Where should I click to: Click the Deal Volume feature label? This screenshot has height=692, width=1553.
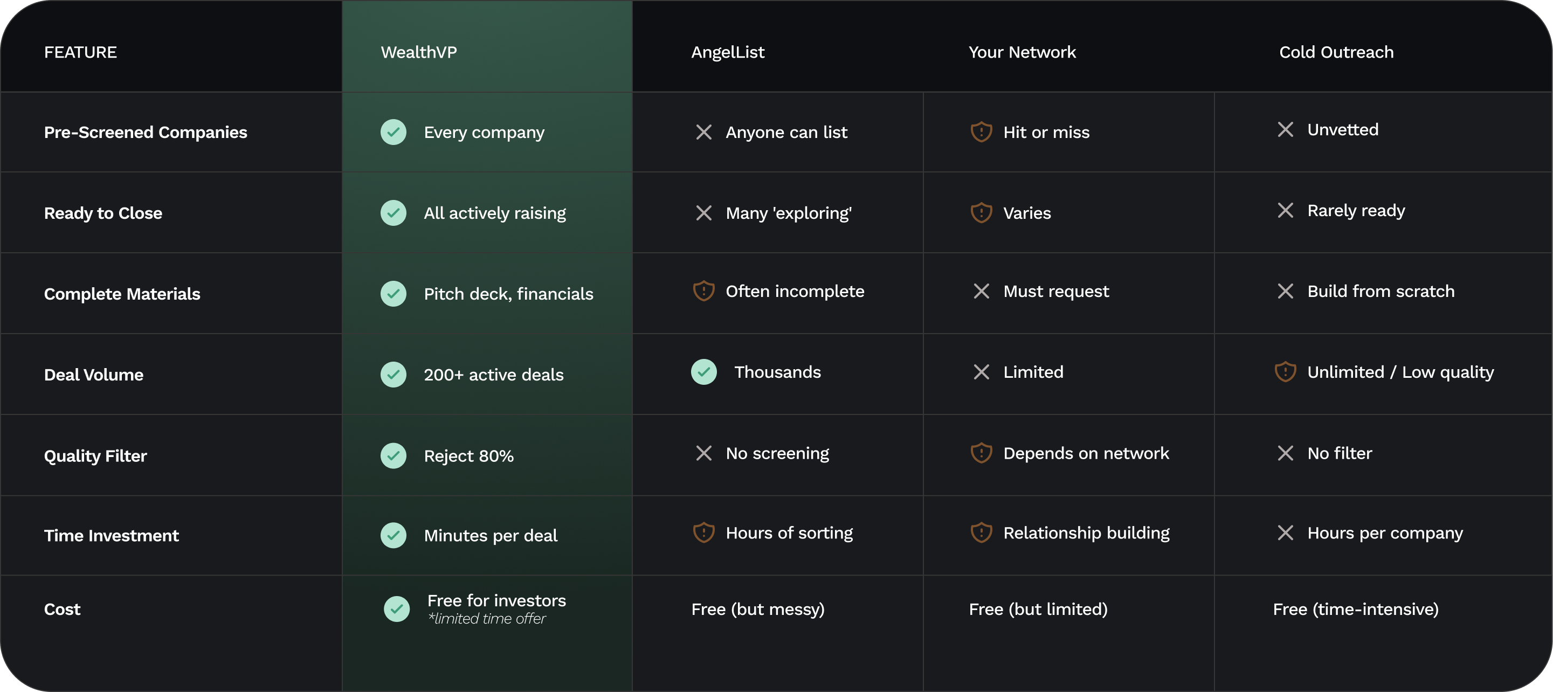pyautogui.click(x=93, y=375)
